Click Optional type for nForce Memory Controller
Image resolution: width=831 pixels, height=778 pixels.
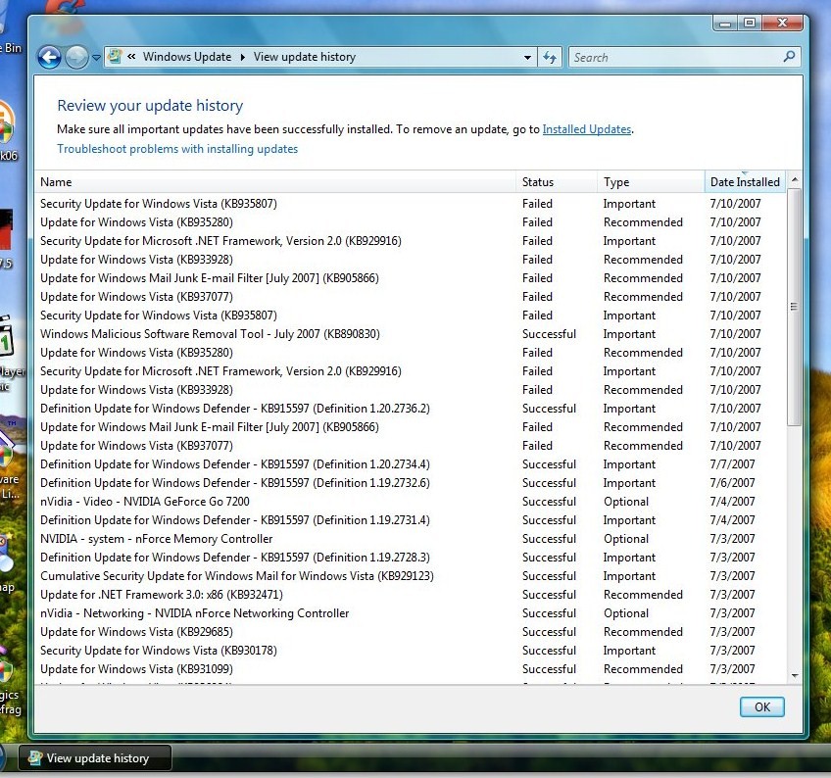point(626,539)
